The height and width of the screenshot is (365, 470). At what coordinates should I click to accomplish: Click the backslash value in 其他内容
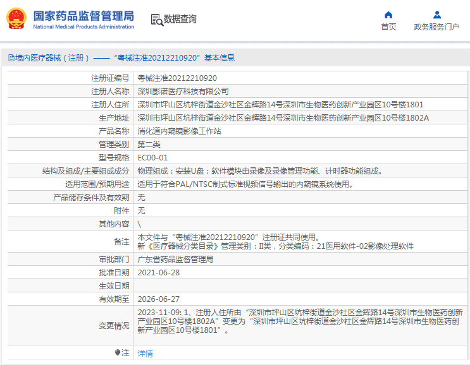(x=139, y=224)
